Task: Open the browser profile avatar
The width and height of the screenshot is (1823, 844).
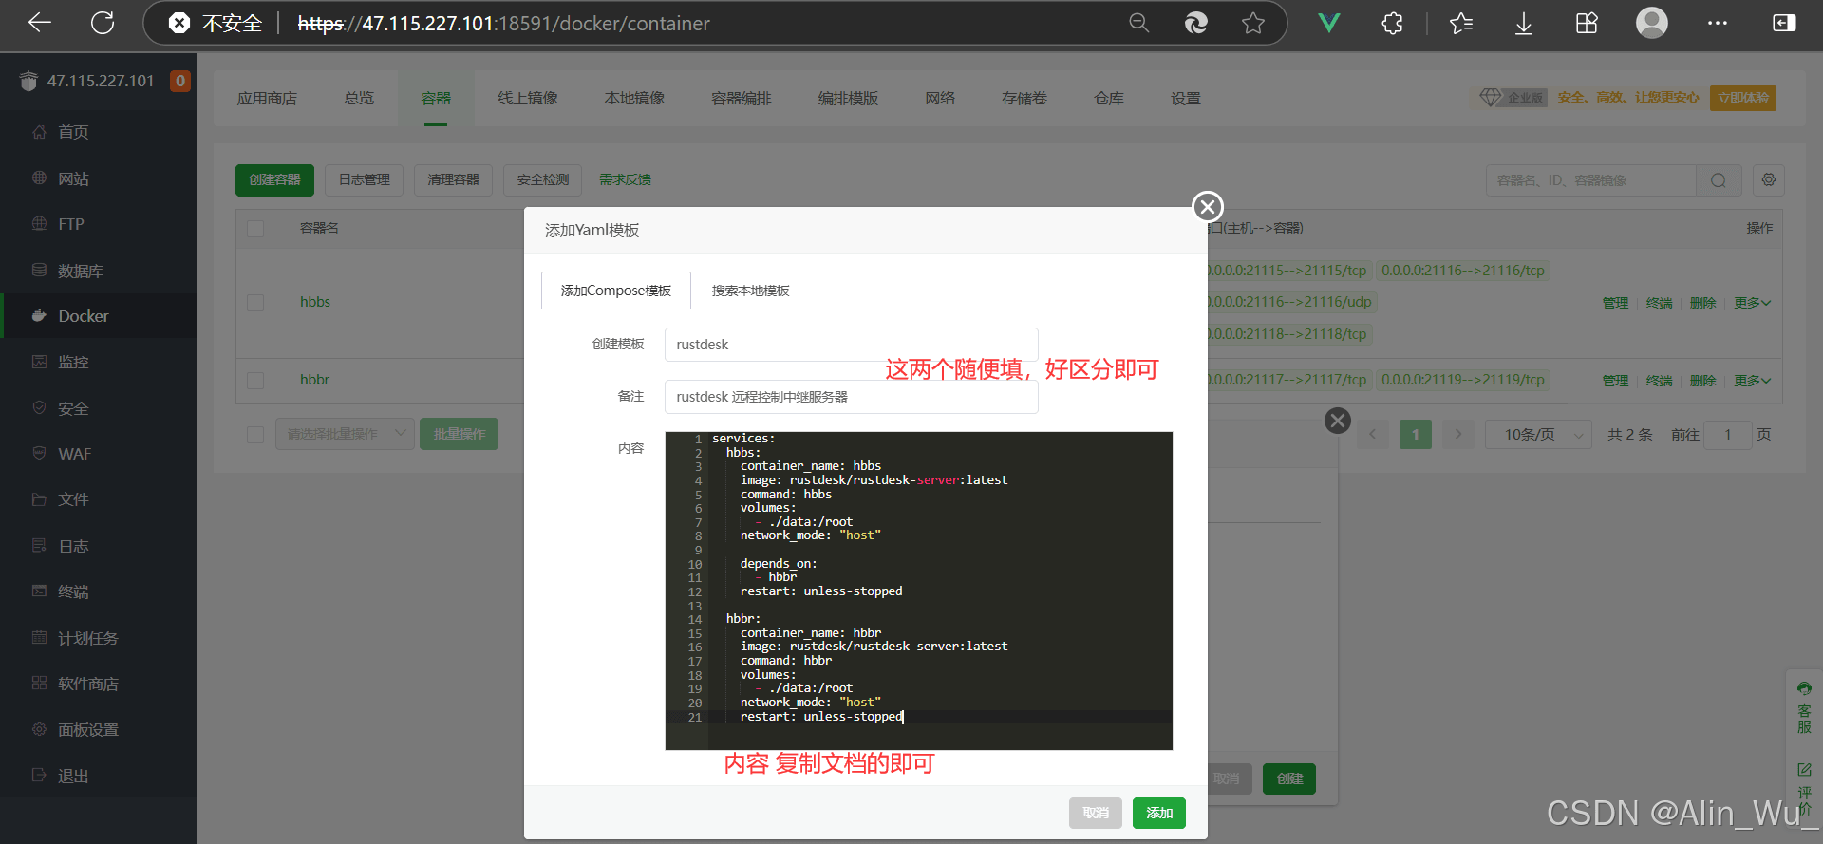Action: click(x=1651, y=24)
